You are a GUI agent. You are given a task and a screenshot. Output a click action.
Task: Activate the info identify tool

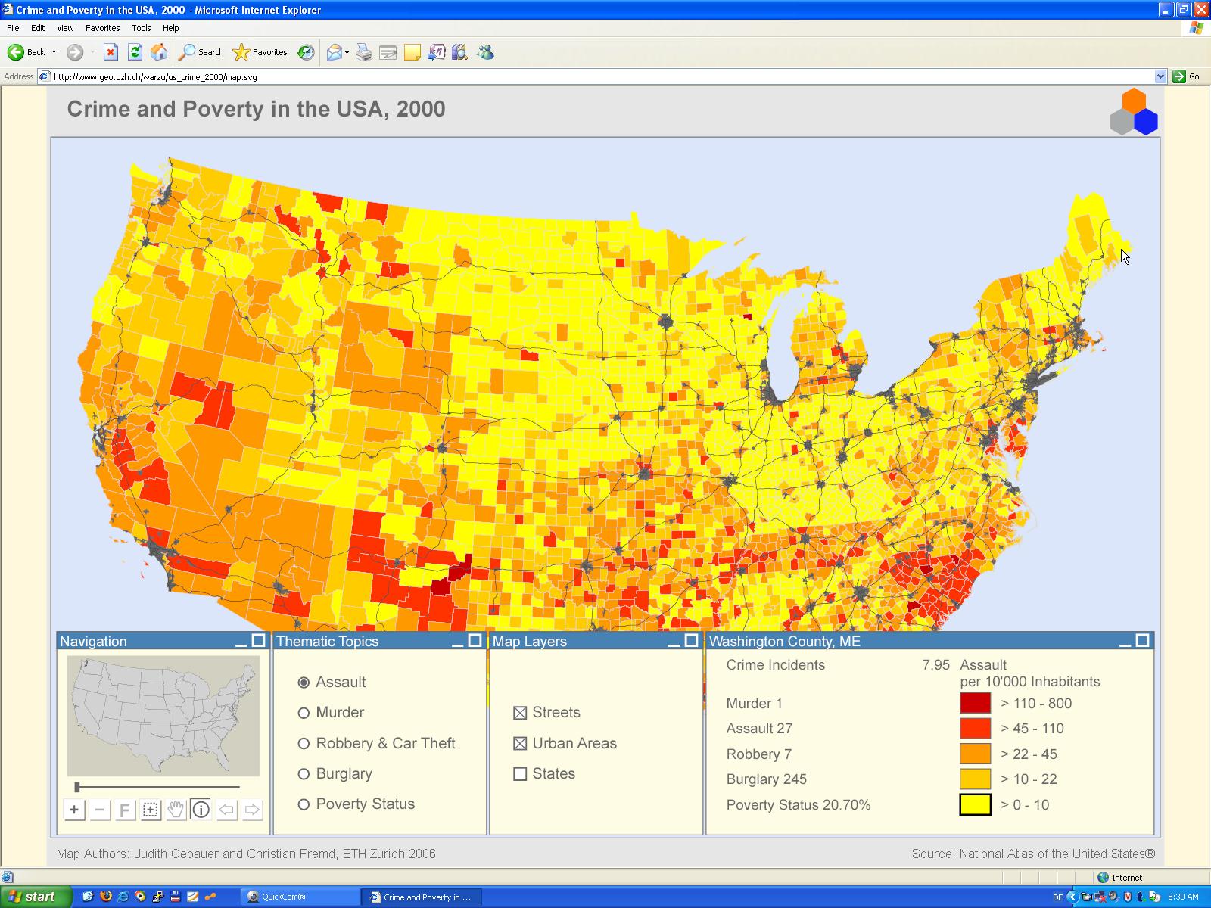coord(201,810)
